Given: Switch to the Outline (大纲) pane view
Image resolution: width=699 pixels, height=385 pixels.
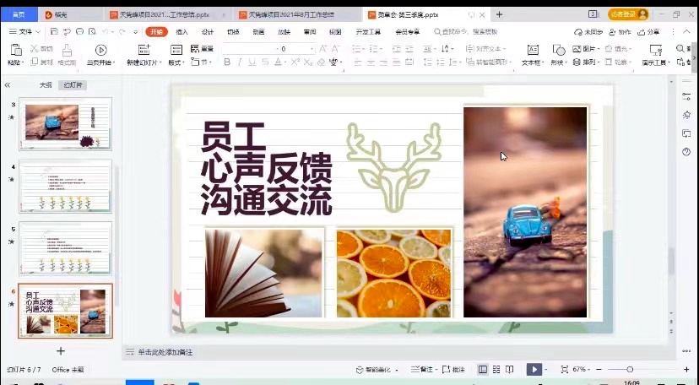Looking at the screenshot, I should tap(46, 85).
